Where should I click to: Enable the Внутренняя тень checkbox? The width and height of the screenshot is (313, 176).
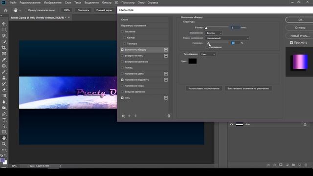tap(122, 56)
